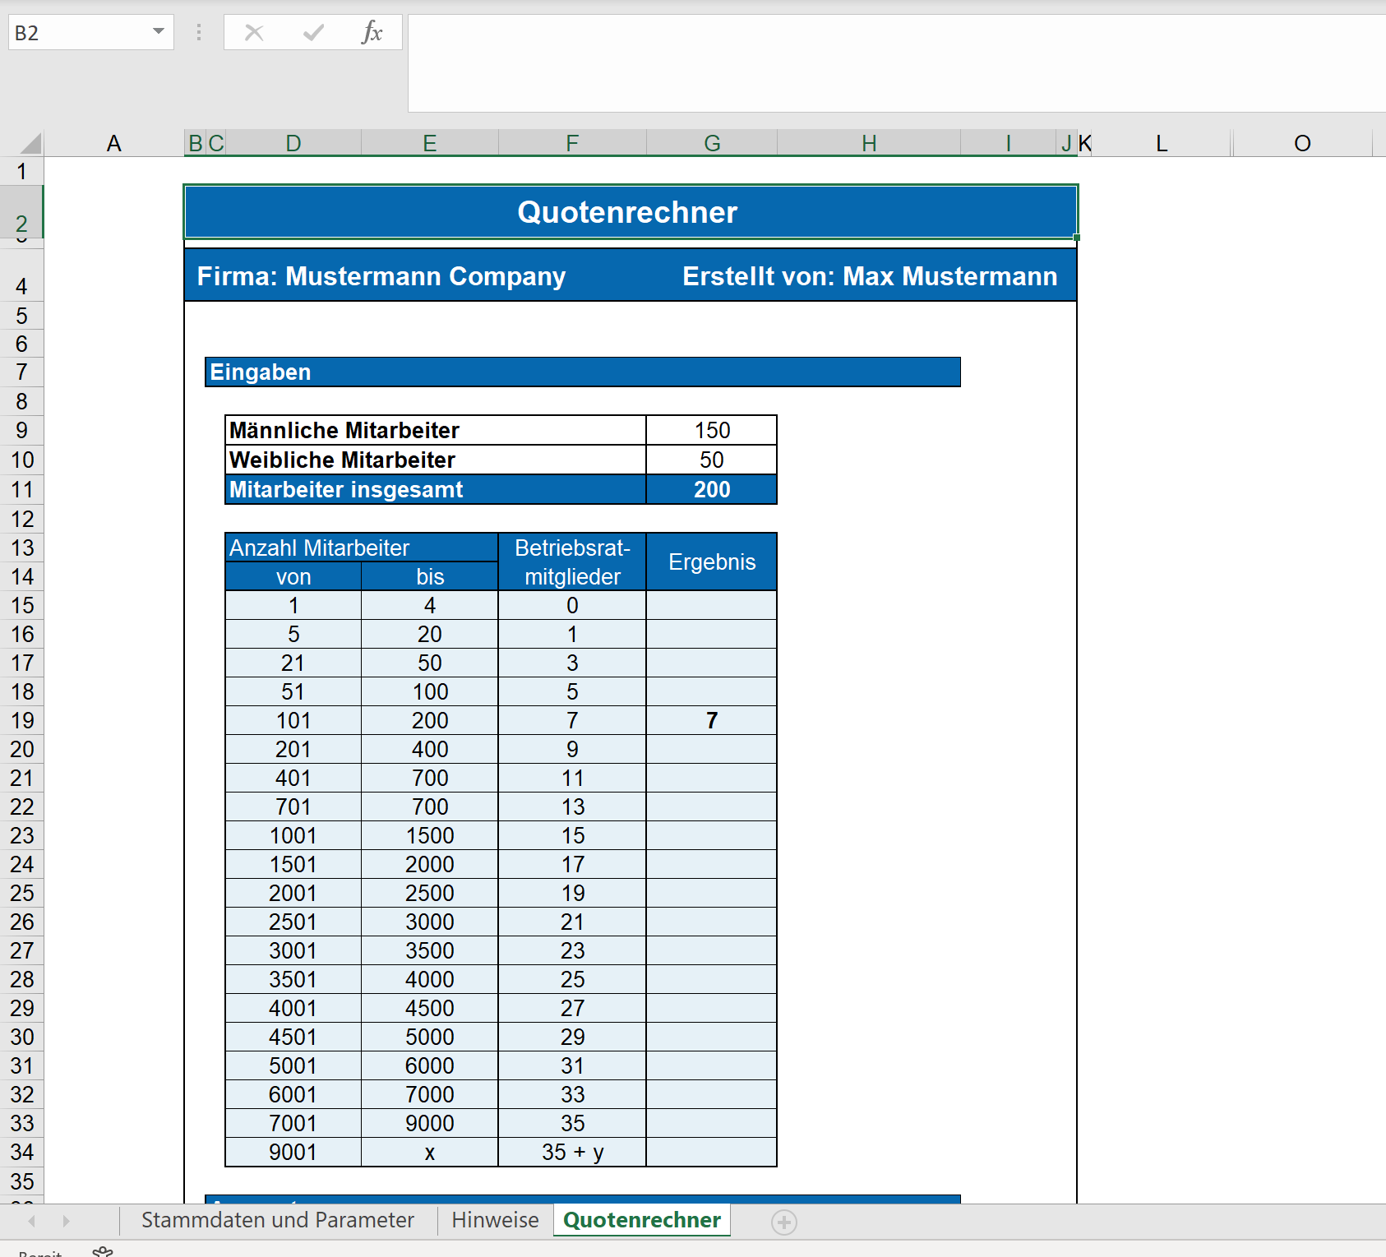Select row 19 header
Image resolution: width=1386 pixels, height=1257 pixels.
tap(21, 721)
